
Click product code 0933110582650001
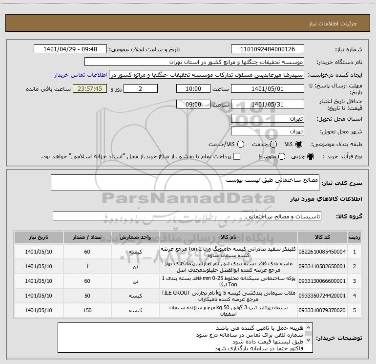coord(322,266)
